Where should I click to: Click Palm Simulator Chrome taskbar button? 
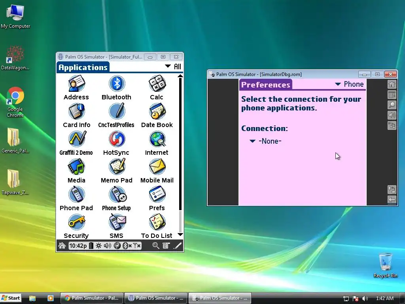[x=91, y=298]
